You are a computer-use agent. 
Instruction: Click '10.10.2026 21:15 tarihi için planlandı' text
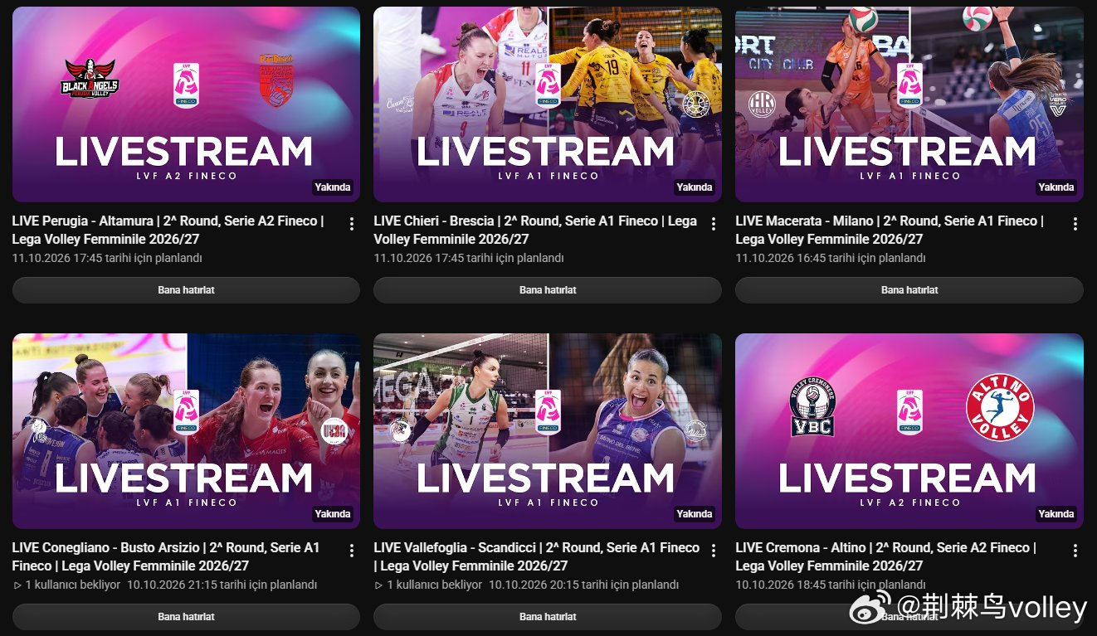pos(222,585)
